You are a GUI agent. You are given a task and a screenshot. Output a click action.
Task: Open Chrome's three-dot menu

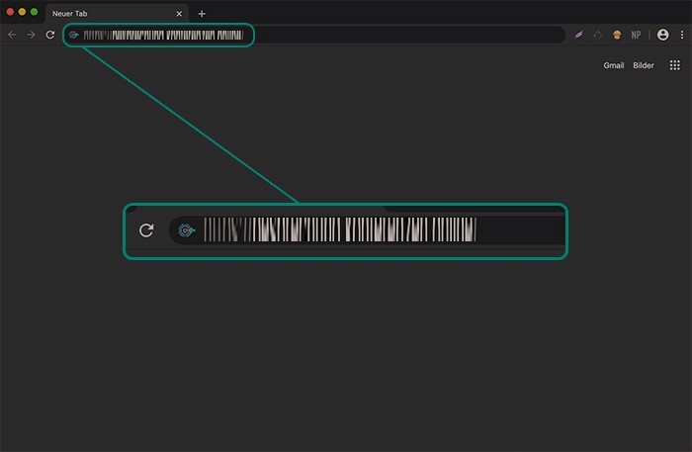tap(682, 35)
